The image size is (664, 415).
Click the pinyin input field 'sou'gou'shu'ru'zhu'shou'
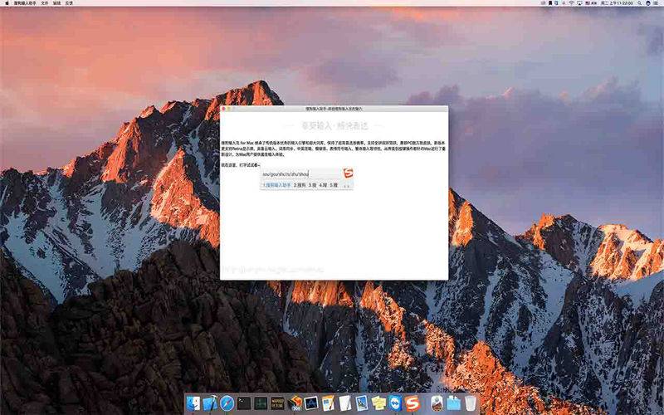[301, 173]
